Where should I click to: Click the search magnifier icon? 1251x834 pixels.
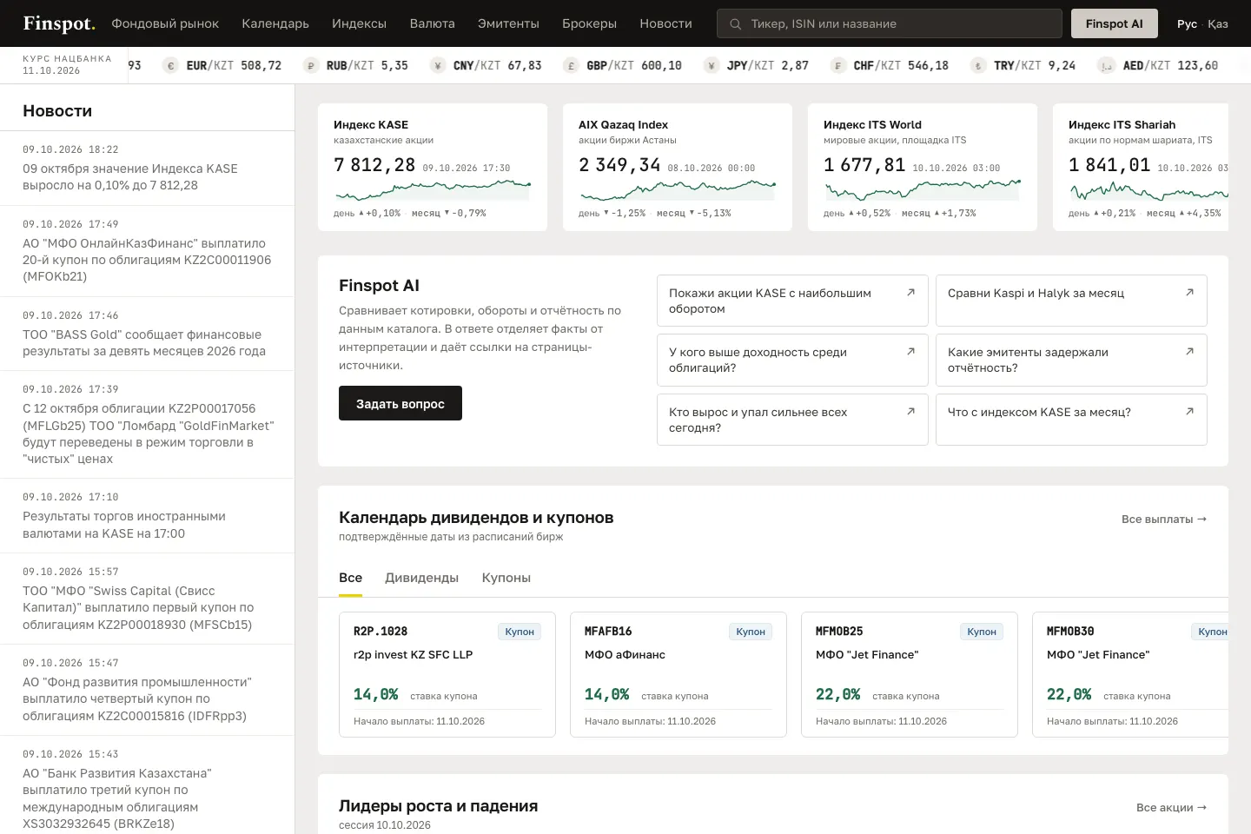point(735,24)
